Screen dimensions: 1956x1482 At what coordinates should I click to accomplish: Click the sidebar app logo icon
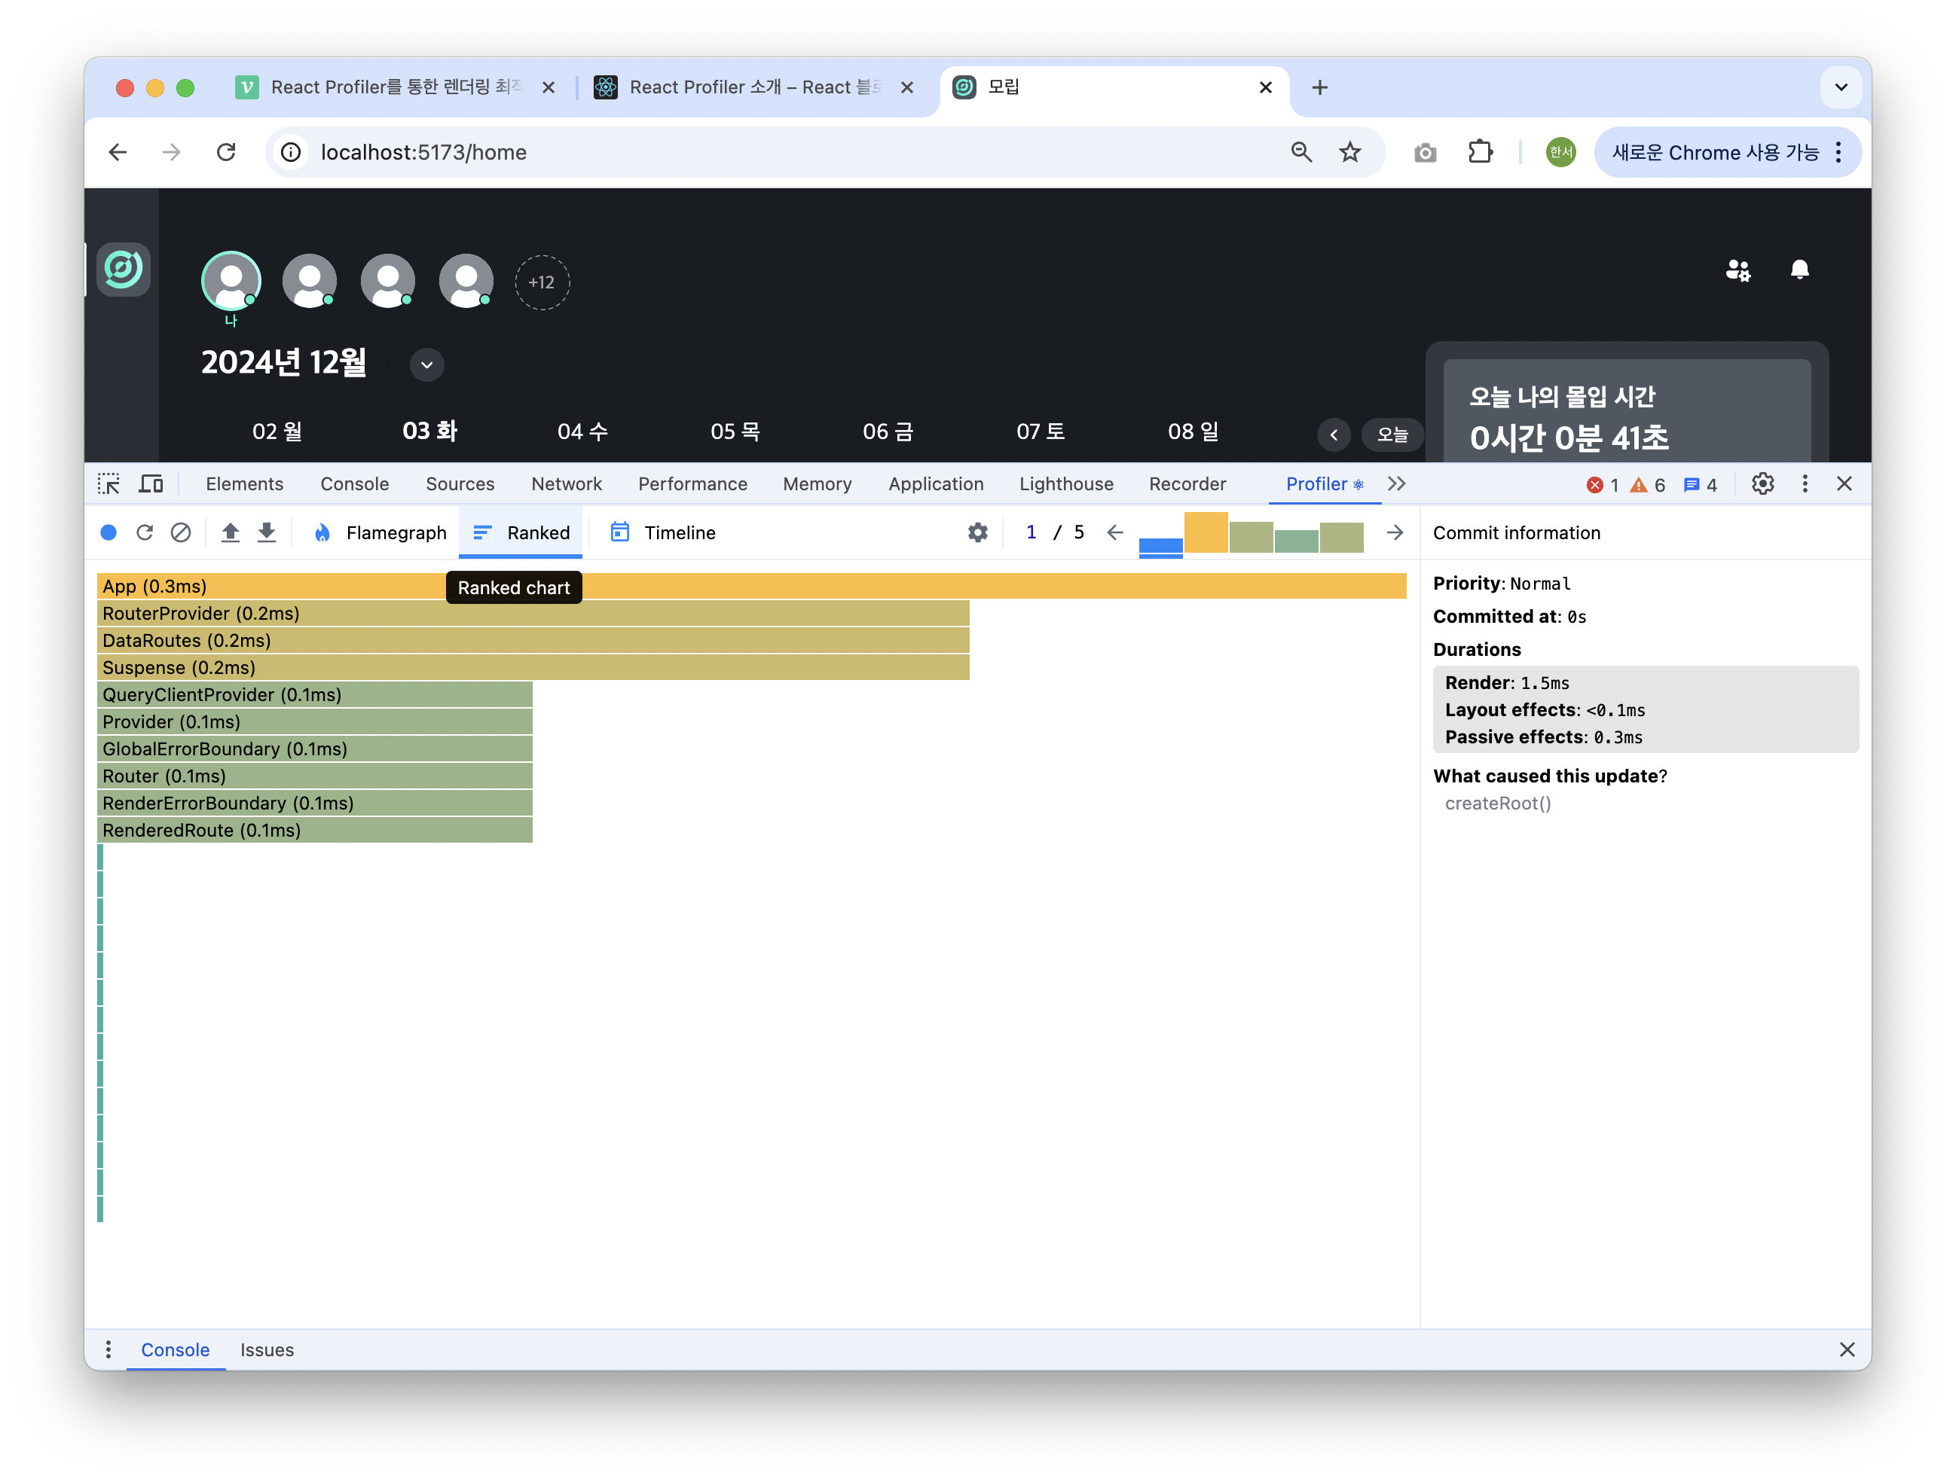(x=123, y=269)
